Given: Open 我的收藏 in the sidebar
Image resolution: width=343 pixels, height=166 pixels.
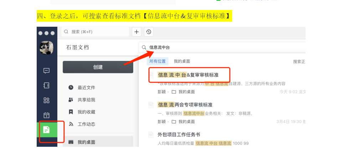Looking at the screenshot, I should (87, 112).
